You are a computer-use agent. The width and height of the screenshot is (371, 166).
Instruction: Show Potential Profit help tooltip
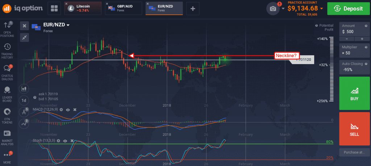point(317,25)
